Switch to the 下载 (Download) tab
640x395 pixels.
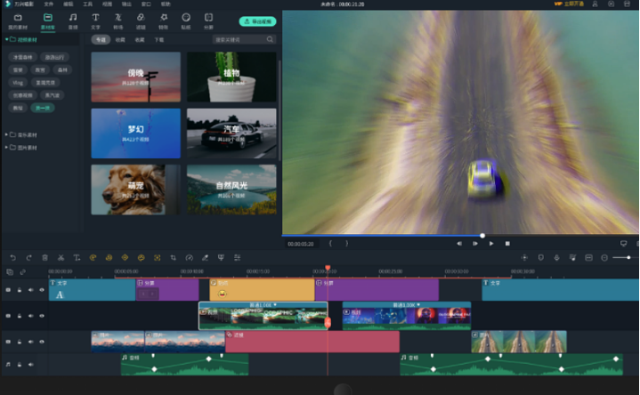[158, 39]
